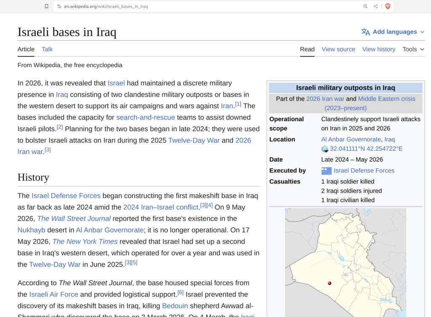
Task: Follow the Israel link in the intro
Action: 116,83
